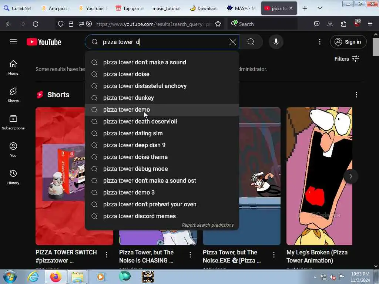Clear the search box with the X
Image resolution: width=379 pixels, height=284 pixels.
[x=232, y=42]
